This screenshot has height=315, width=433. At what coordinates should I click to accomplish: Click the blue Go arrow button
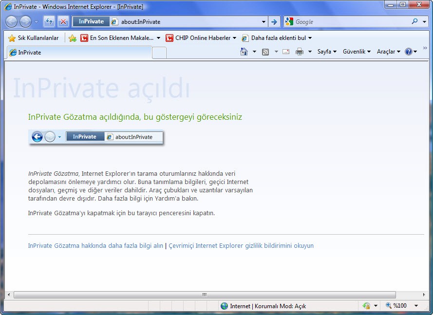274,21
